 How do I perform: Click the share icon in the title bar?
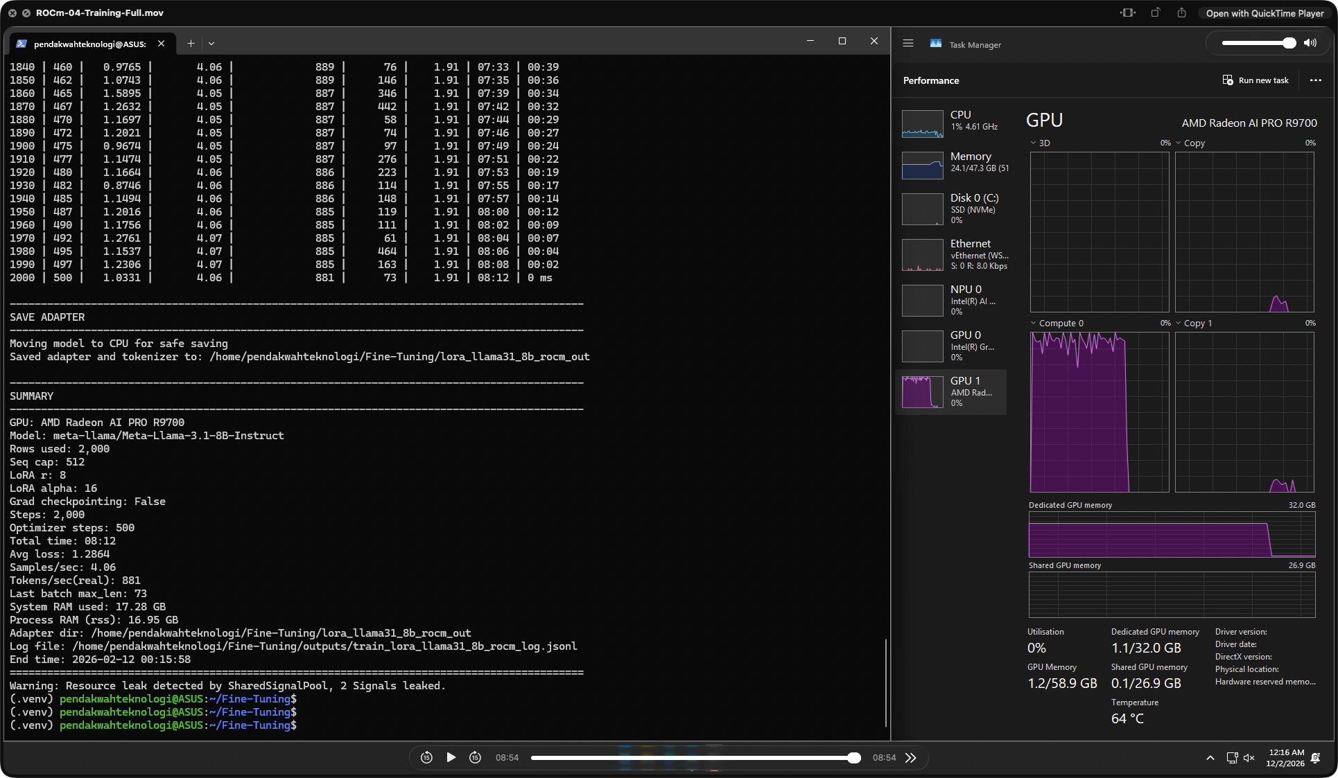coord(1181,12)
